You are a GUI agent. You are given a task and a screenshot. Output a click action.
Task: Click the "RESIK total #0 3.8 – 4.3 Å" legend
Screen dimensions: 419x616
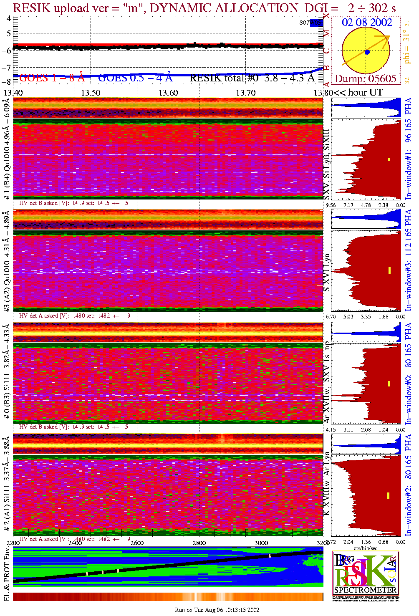point(252,78)
